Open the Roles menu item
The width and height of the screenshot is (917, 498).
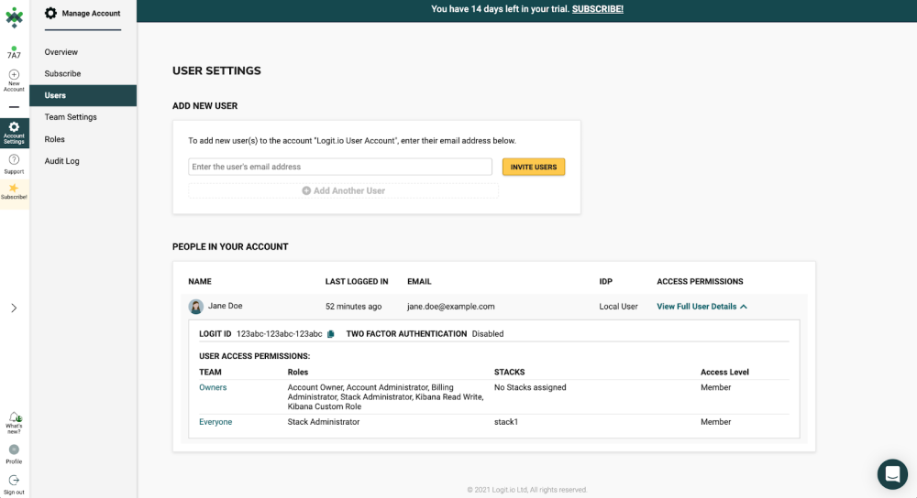[x=54, y=139]
